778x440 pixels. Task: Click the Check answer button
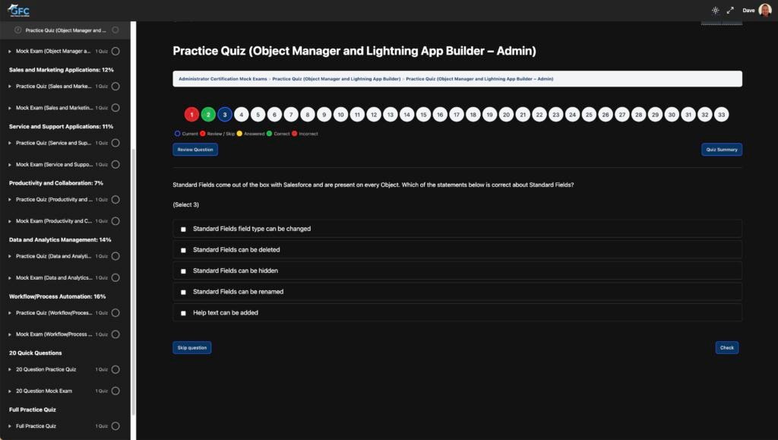click(x=727, y=348)
